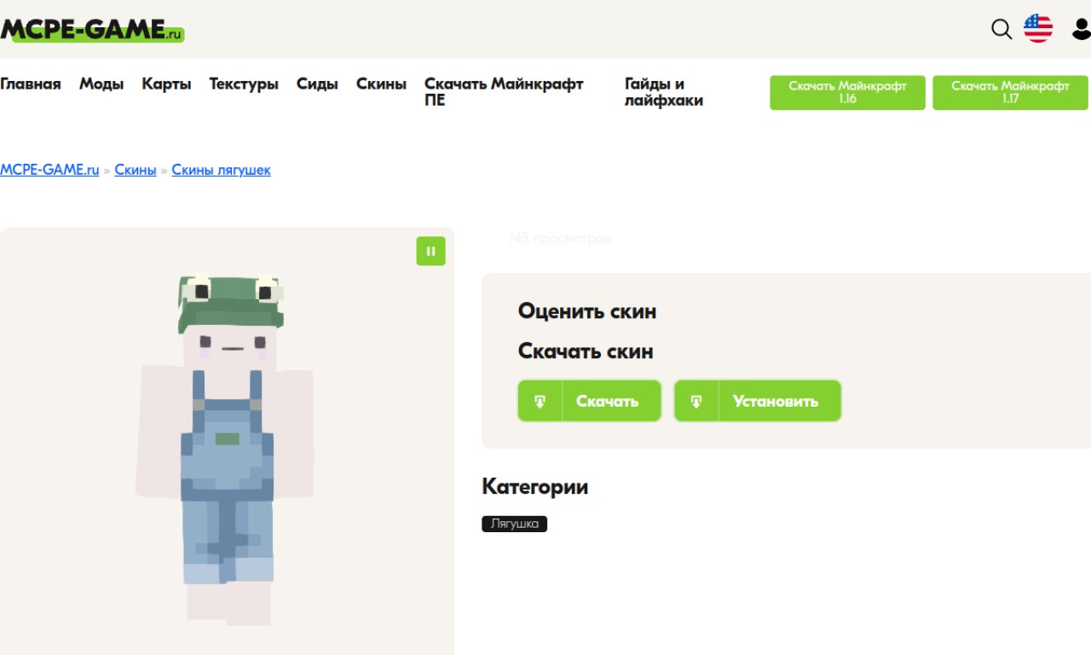Image resolution: width=1091 pixels, height=655 pixels.
Task: Open the search magnifier icon
Action: click(1002, 29)
